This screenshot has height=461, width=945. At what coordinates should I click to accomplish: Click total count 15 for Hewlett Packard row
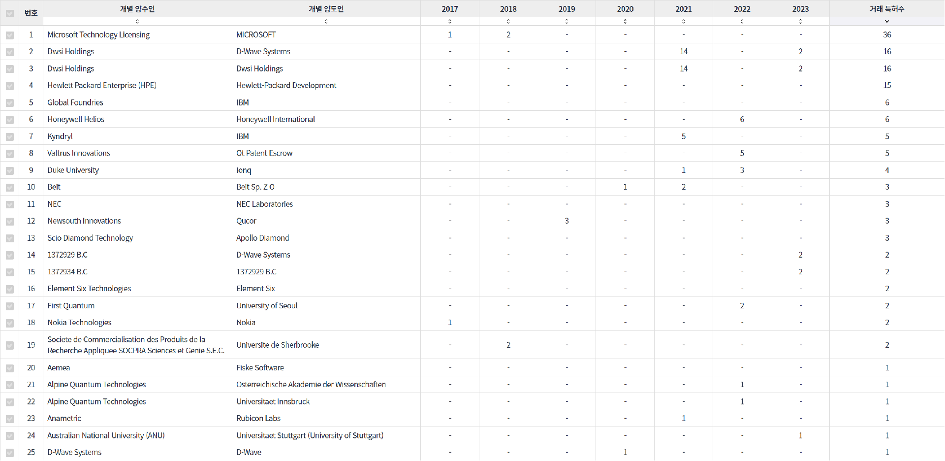pyautogui.click(x=887, y=85)
